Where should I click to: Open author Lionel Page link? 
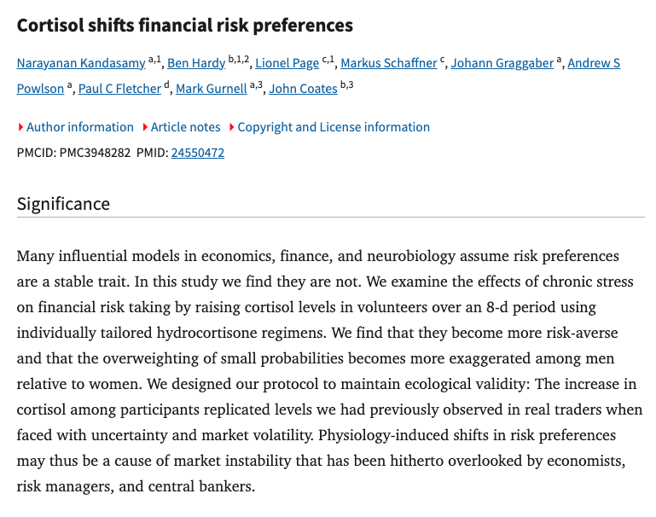point(287,63)
